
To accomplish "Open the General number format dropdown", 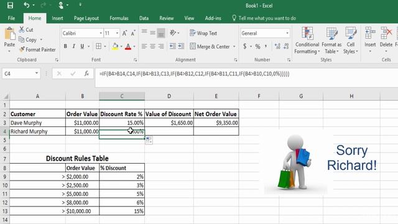I will [287, 33].
